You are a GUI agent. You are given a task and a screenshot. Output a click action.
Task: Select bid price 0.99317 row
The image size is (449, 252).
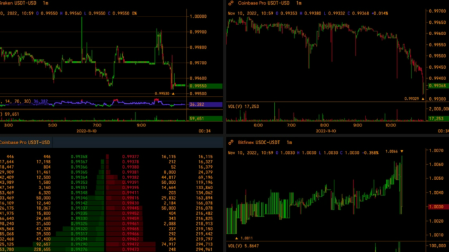[x=79, y=234]
